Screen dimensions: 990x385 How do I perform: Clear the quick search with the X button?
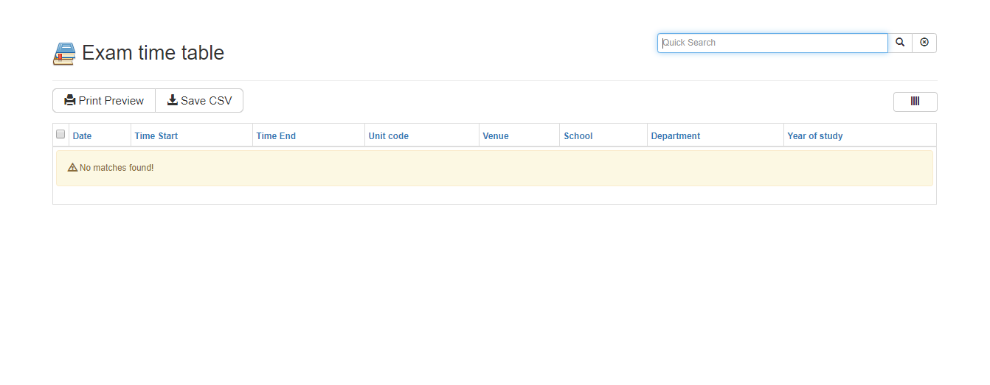(924, 43)
